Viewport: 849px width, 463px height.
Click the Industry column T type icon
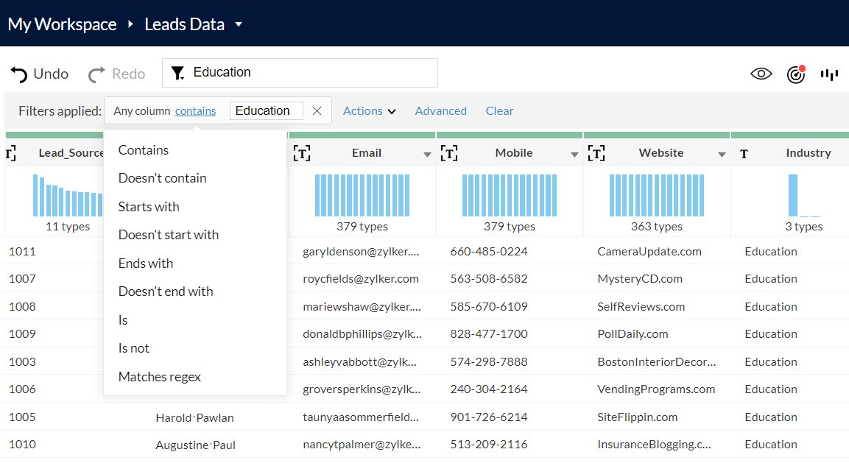coord(744,154)
